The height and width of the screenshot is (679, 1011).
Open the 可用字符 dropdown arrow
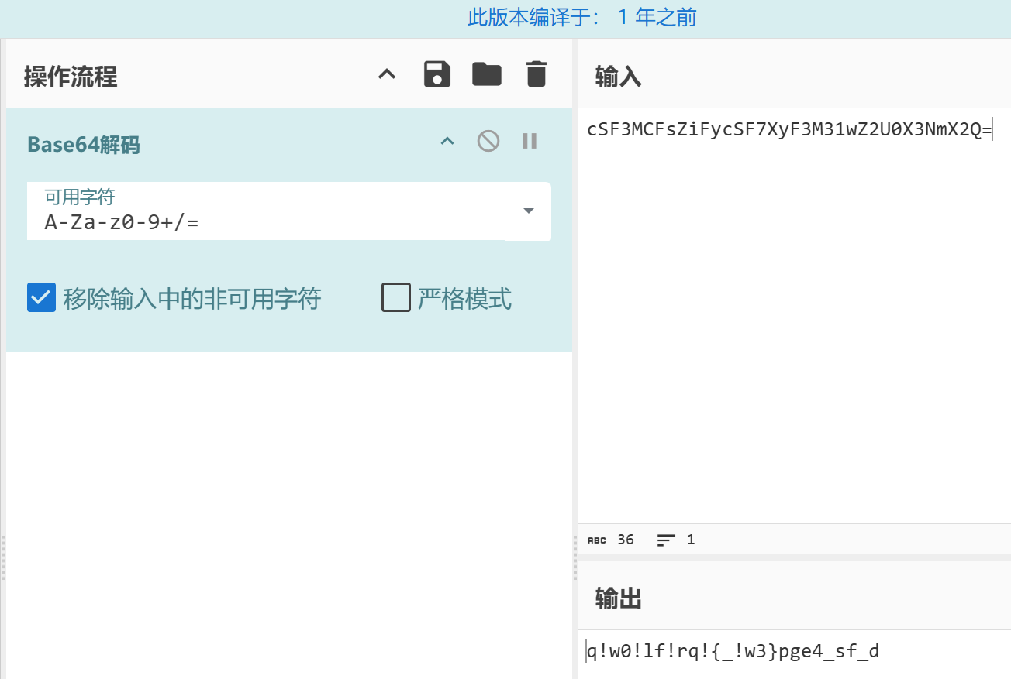(529, 211)
